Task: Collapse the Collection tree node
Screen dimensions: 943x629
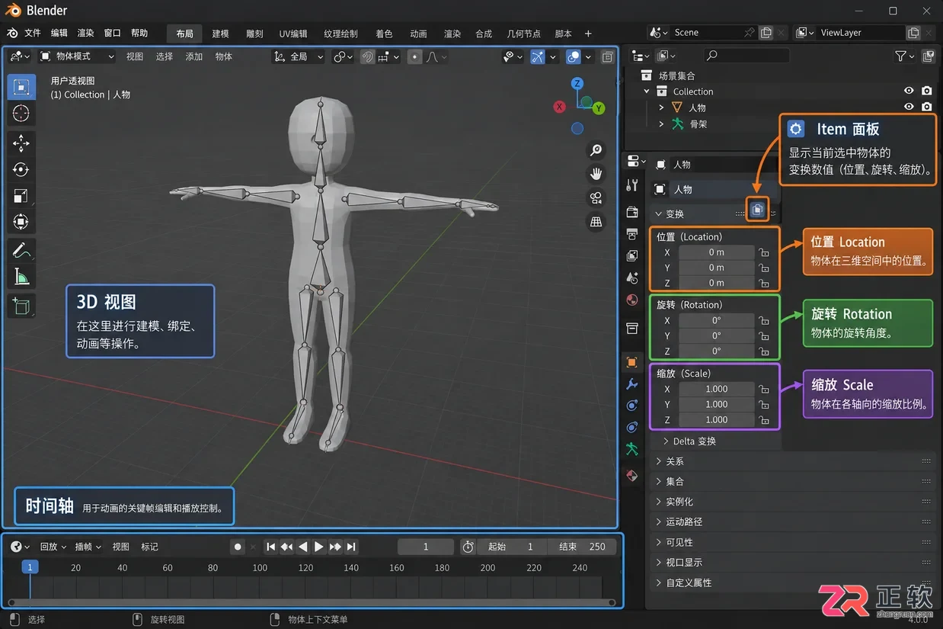Action: [647, 91]
